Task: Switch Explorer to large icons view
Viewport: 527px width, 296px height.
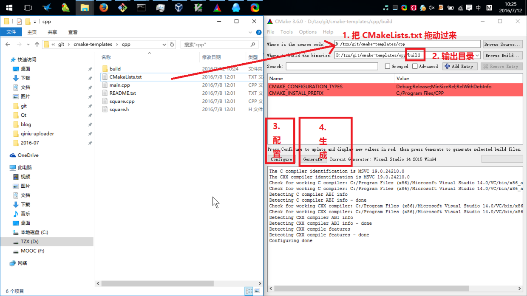Action: [258, 291]
